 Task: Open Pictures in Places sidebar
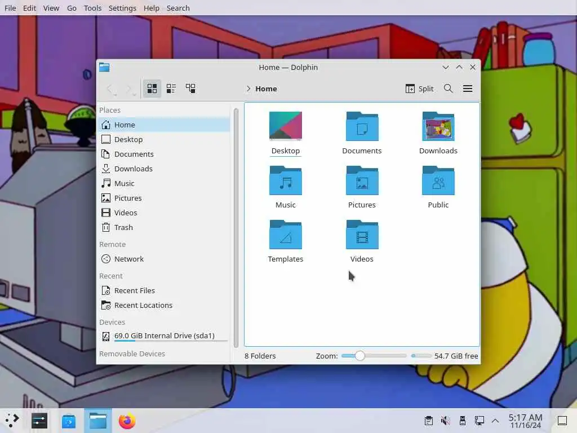pyautogui.click(x=164, y=198)
